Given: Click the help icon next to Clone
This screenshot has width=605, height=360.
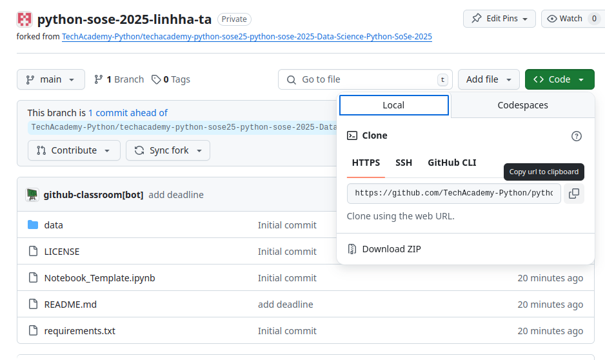Looking at the screenshot, I should coord(577,136).
